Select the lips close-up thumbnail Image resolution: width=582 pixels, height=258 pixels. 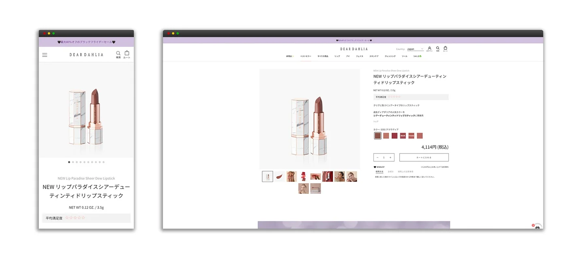(316, 176)
